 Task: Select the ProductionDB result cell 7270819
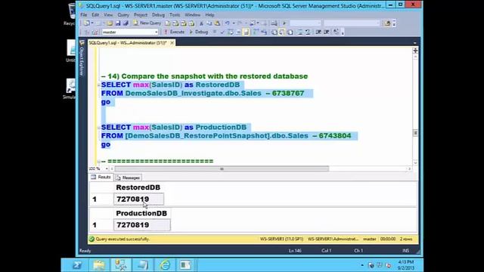(142, 225)
